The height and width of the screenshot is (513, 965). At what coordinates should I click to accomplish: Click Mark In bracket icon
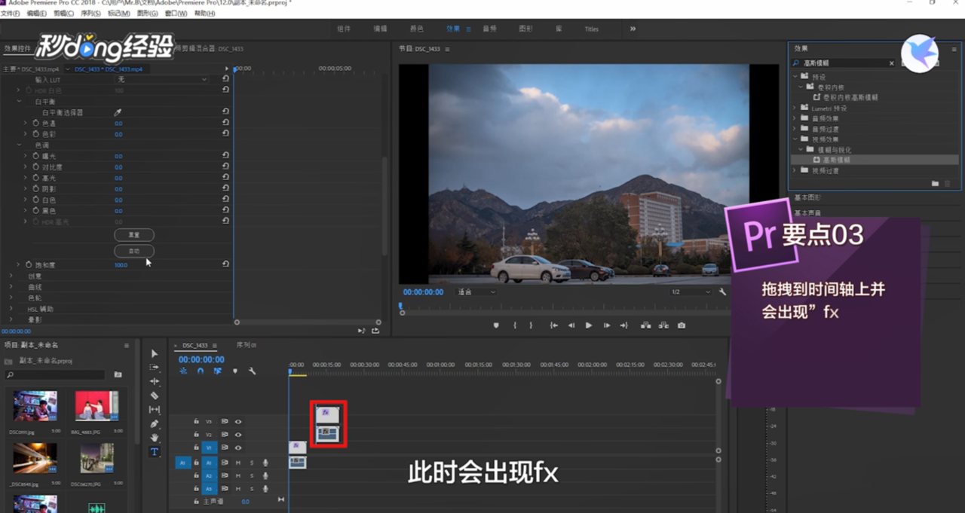click(515, 325)
